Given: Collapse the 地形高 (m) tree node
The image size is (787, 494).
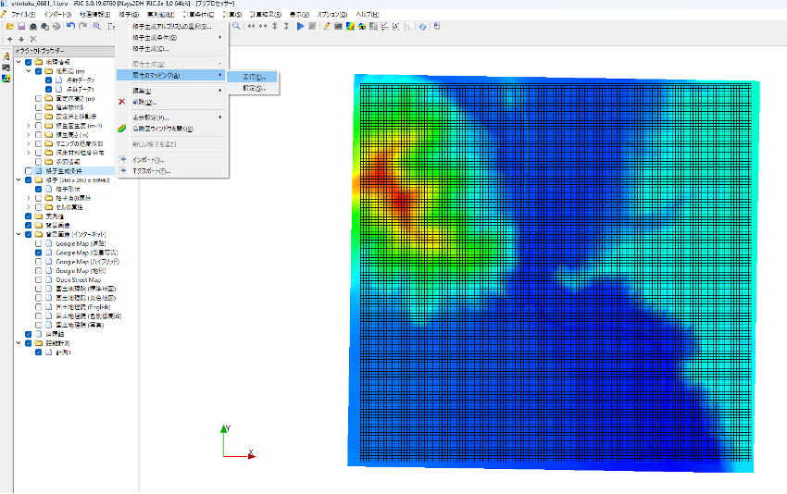Looking at the screenshot, I should (x=29, y=71).
